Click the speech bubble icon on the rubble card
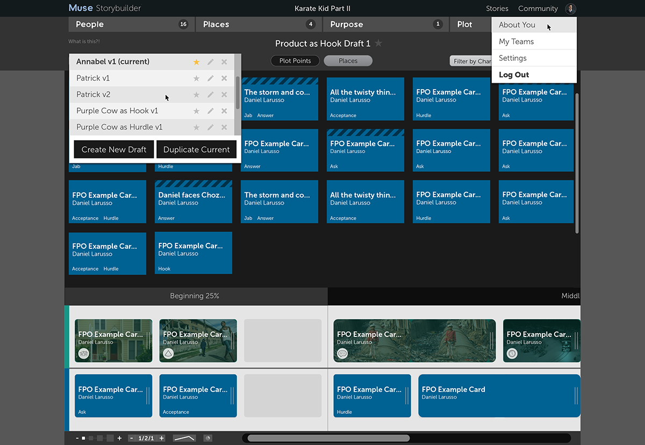 pyautogui.click(x=342, y=353)
